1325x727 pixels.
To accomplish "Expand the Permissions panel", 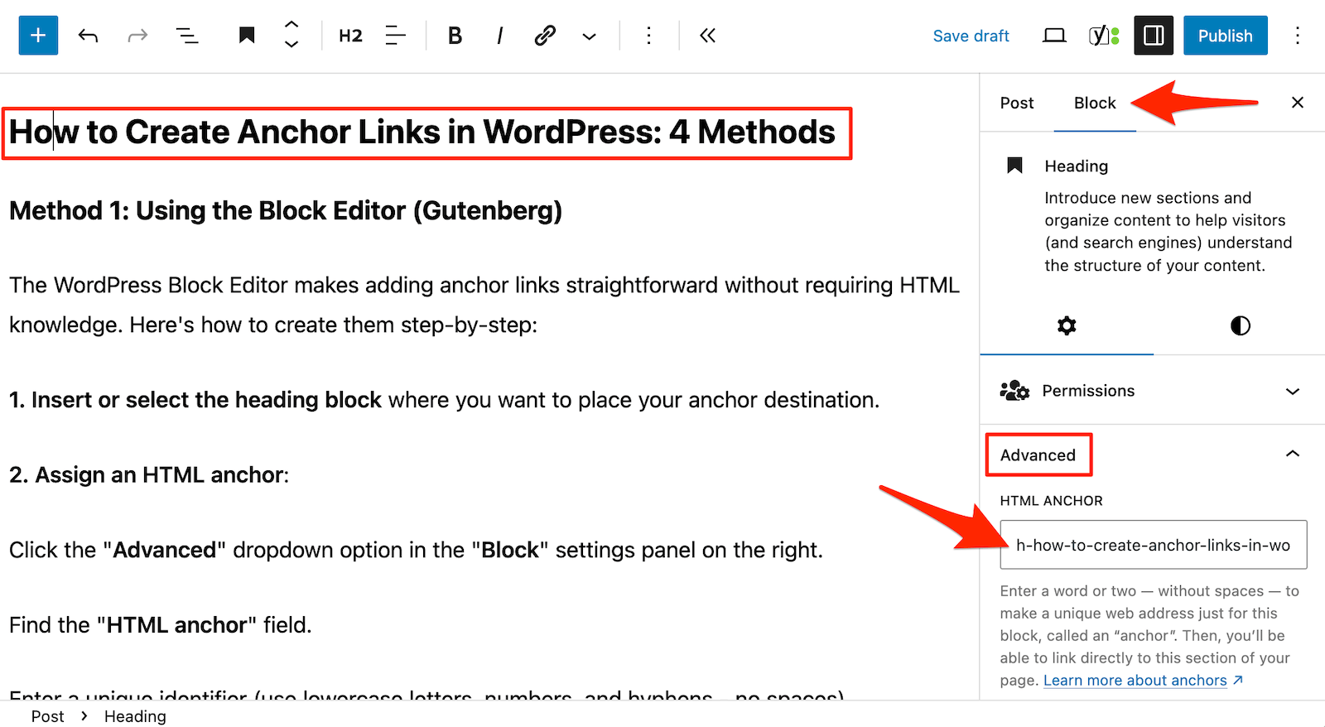I will [1153, 391].
